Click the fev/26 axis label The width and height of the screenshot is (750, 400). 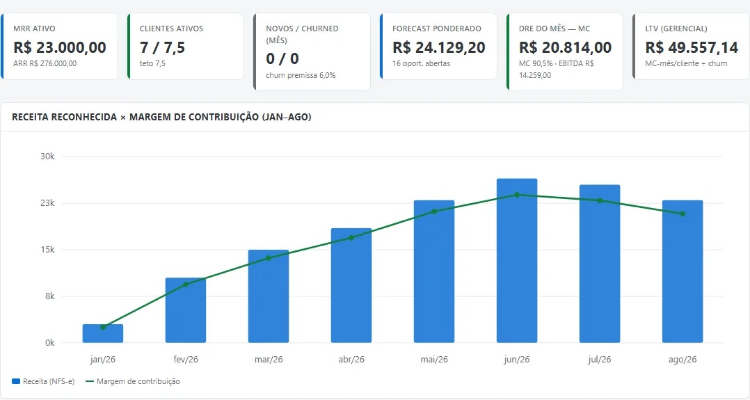186,360
